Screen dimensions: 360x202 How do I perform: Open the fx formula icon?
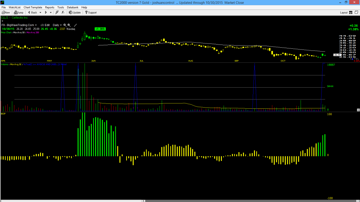(63, 13)
